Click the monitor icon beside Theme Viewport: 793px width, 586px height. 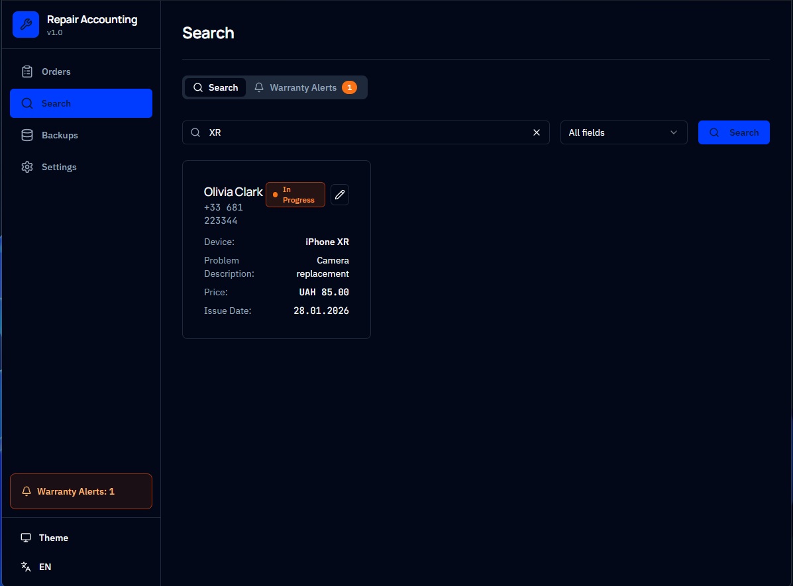[26, 538]
